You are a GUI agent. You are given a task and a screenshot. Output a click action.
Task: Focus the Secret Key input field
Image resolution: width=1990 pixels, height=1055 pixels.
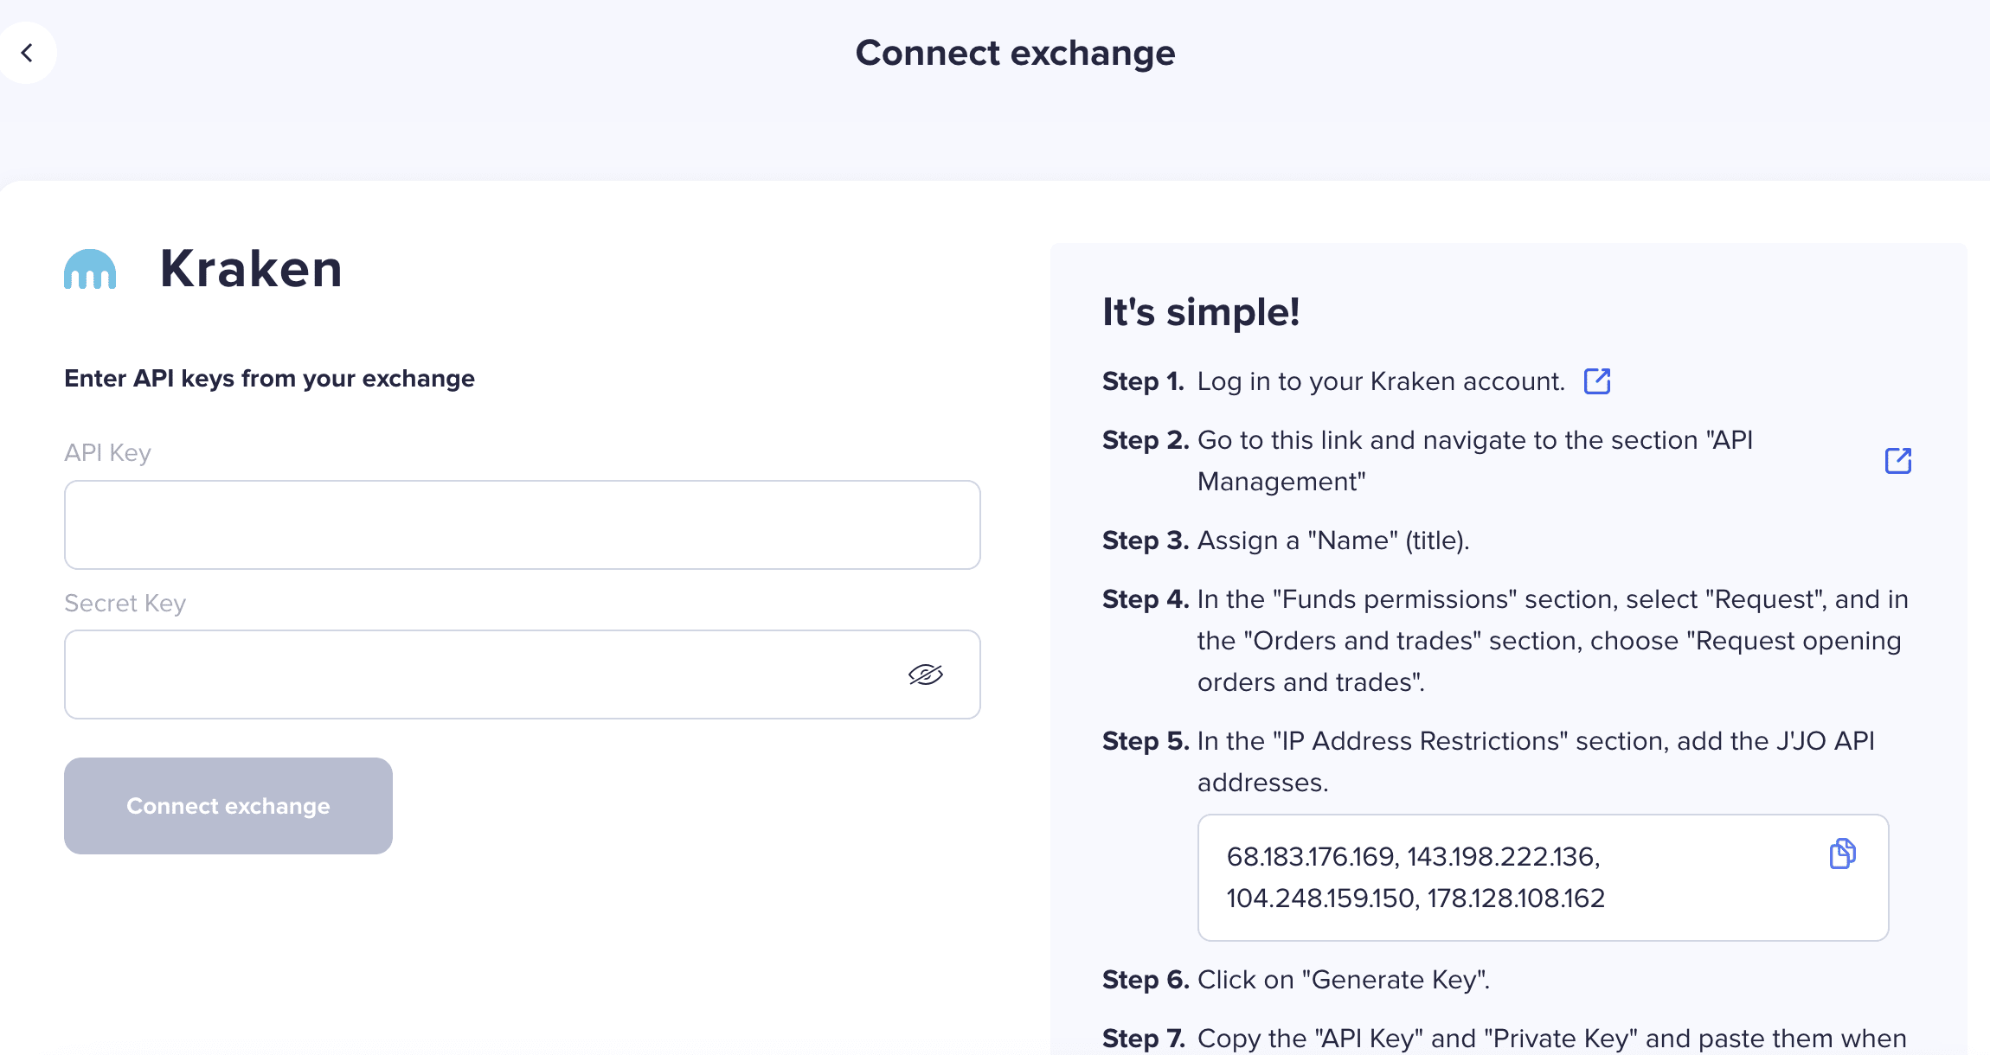coord(523,675)
